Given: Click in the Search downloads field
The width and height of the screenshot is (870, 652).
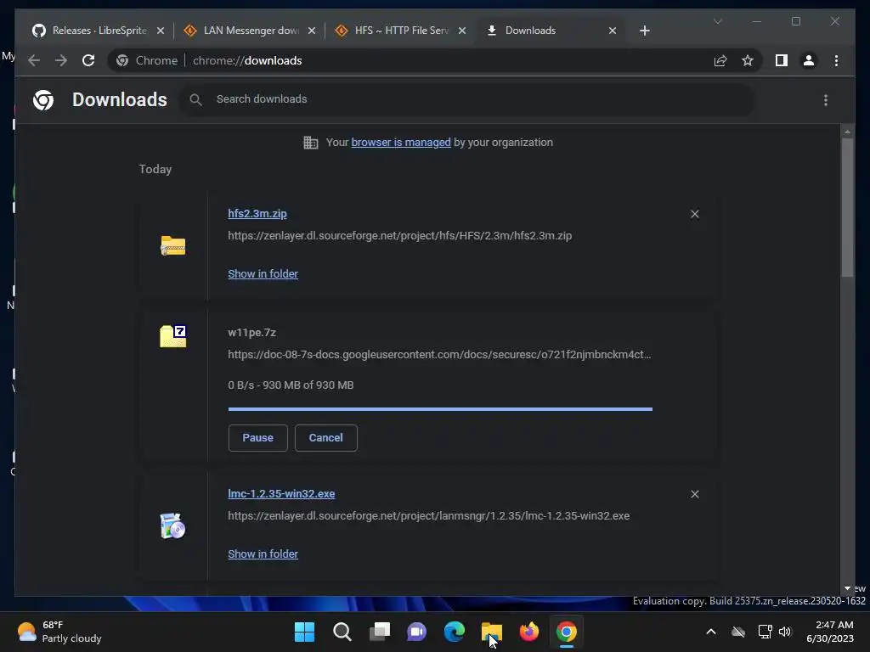Looking at the screenshot, I should tap(466, 100).
